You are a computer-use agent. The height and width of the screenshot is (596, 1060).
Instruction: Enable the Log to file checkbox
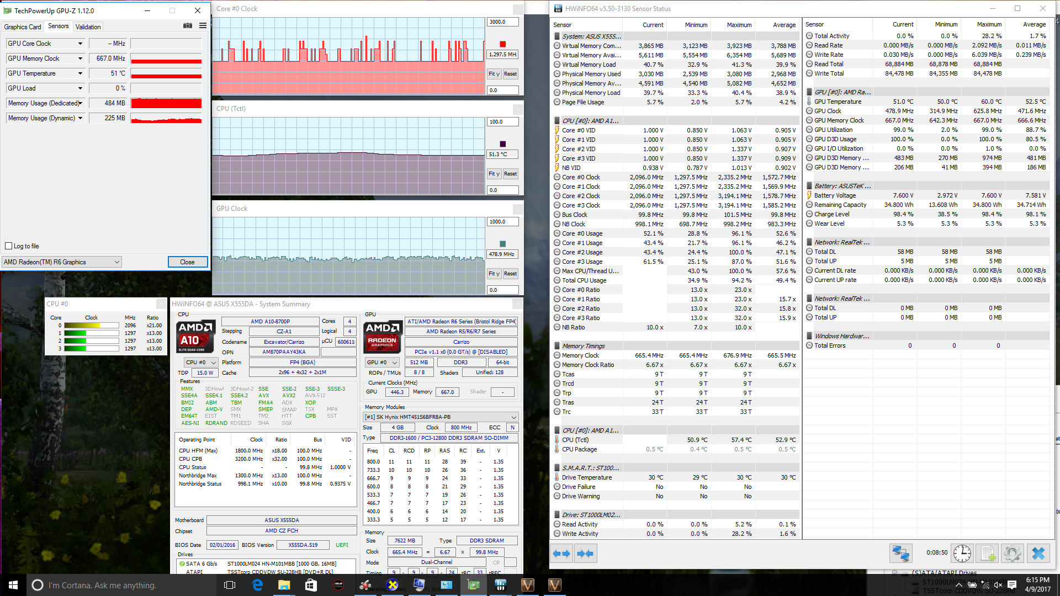point(8,246)
